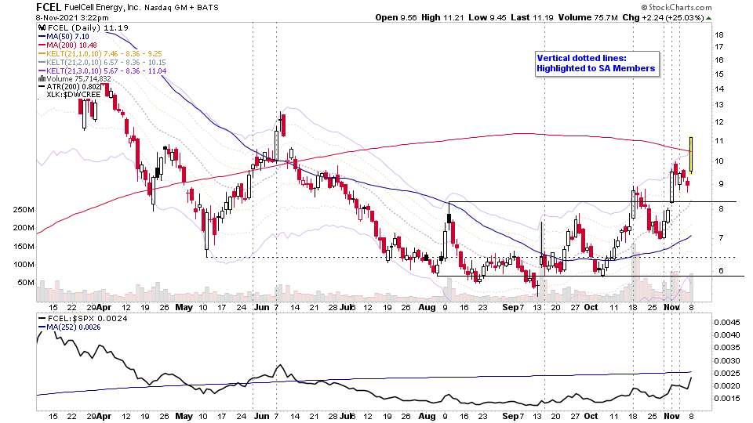This screenshot has width=753, height=423.
Task: Click the FCEL (Daily) 11.19 legend entry
Action: tap(88, 28)
